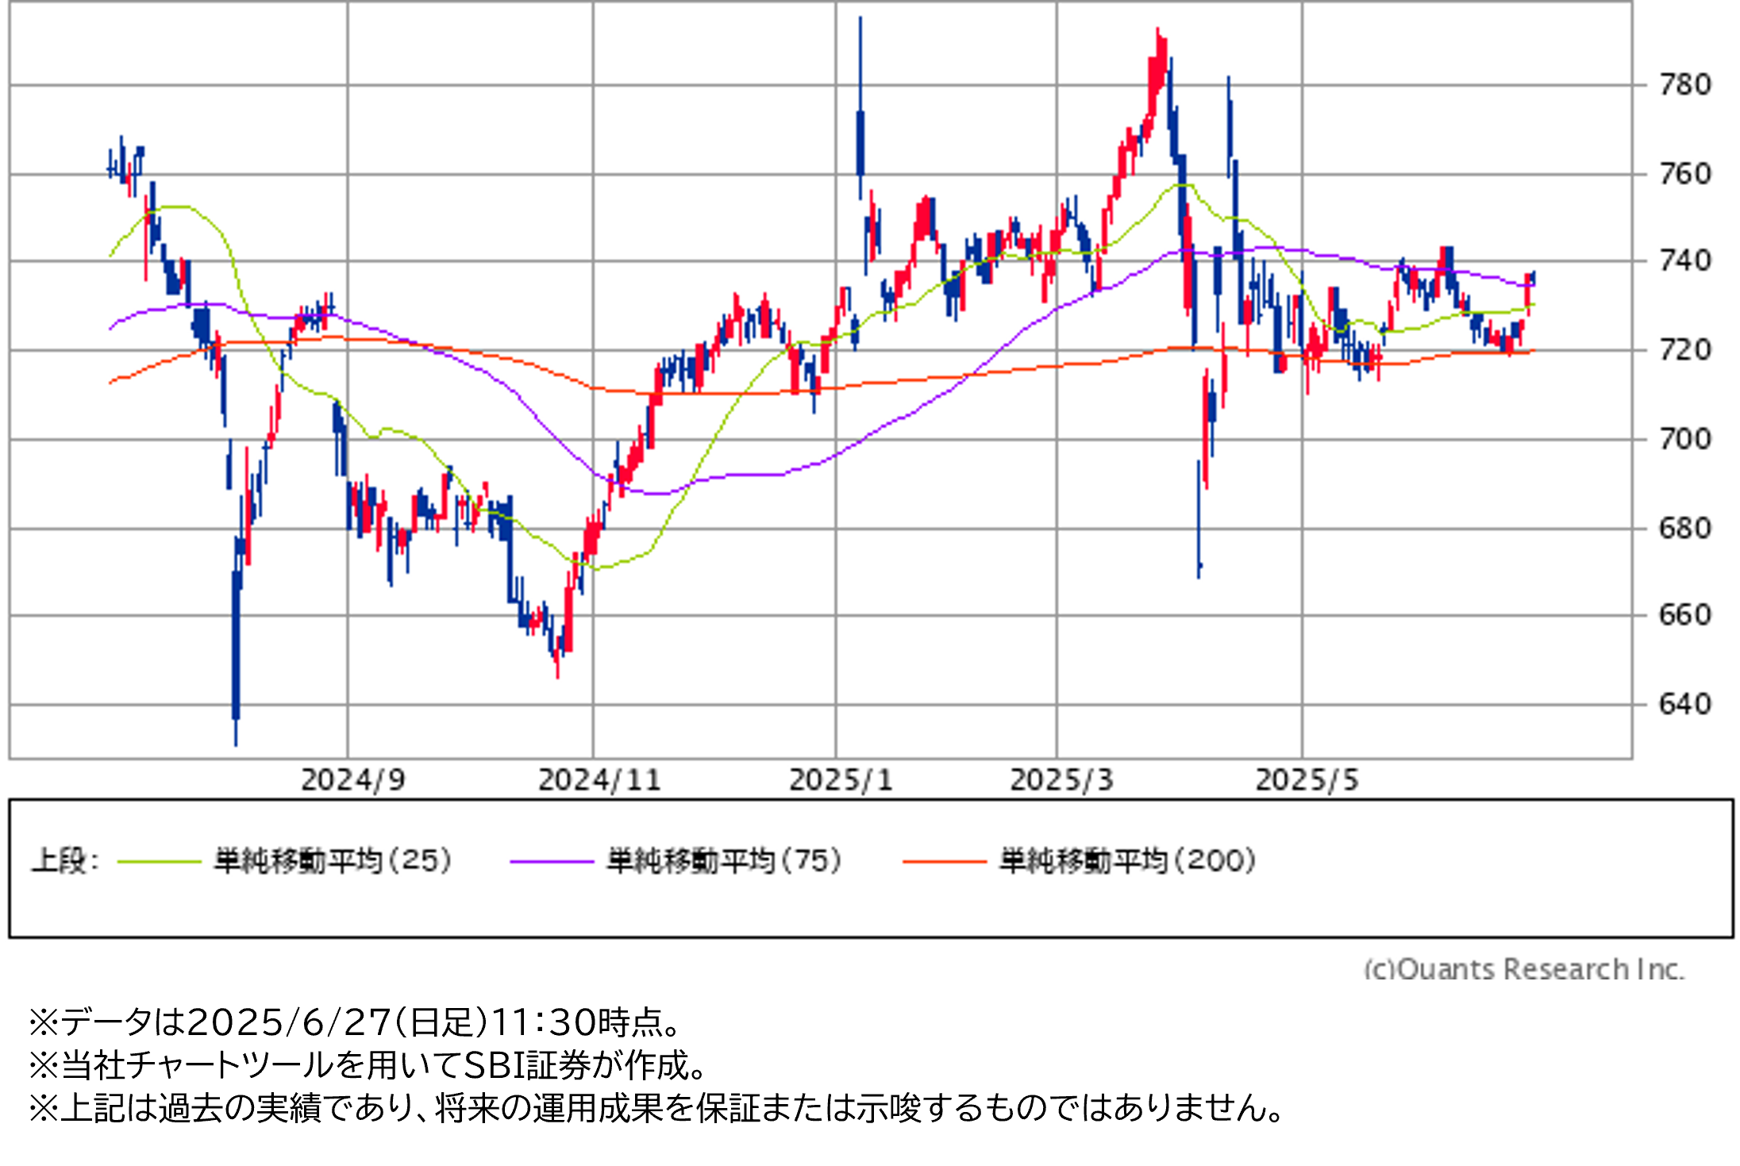Click the Quants Research Inc. copyright text
Viewport: 1740px width, 1166px height.
click(1523, 969)
